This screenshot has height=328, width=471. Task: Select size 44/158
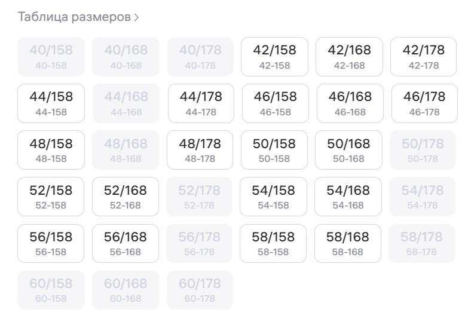point(51,103)
